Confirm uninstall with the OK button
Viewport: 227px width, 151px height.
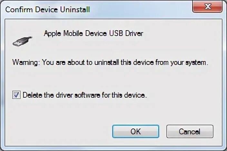point(136,131)
